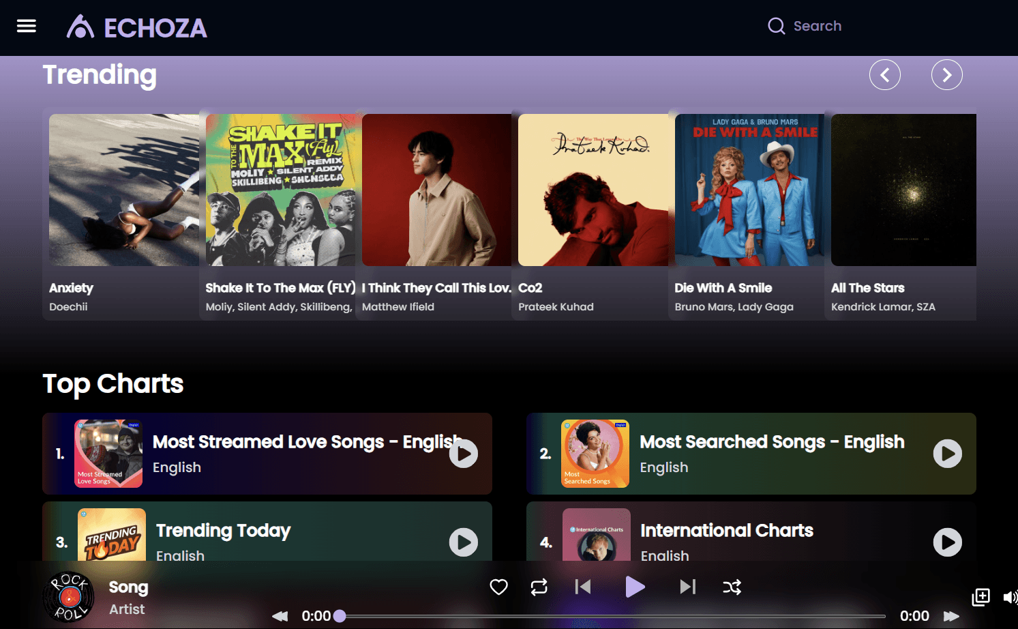
Task: Skip to the next track
Action: tap(687, 587)
